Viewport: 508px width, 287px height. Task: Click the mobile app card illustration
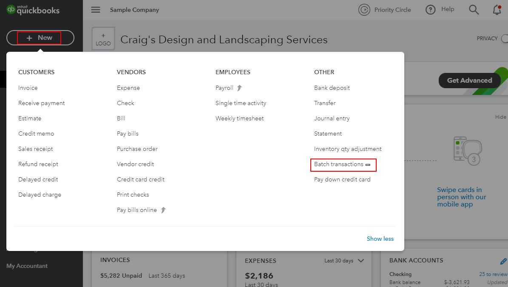(468, 151)
